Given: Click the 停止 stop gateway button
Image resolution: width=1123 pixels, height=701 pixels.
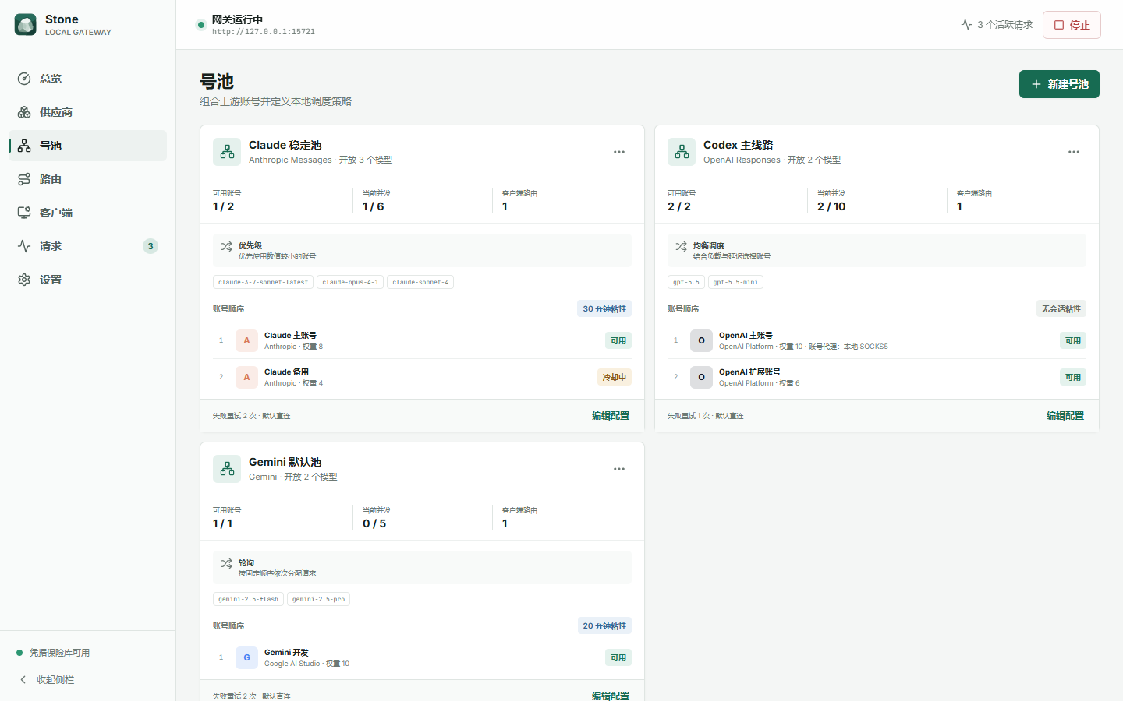Looking at the screenshot, I should 1072,25.
